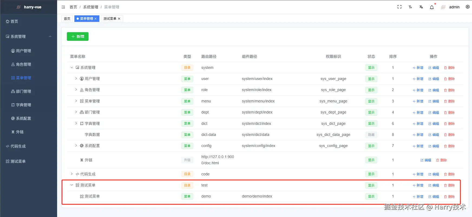Click admin username in header
Viewport: 472px width, 217px height.
pos(454,7)
